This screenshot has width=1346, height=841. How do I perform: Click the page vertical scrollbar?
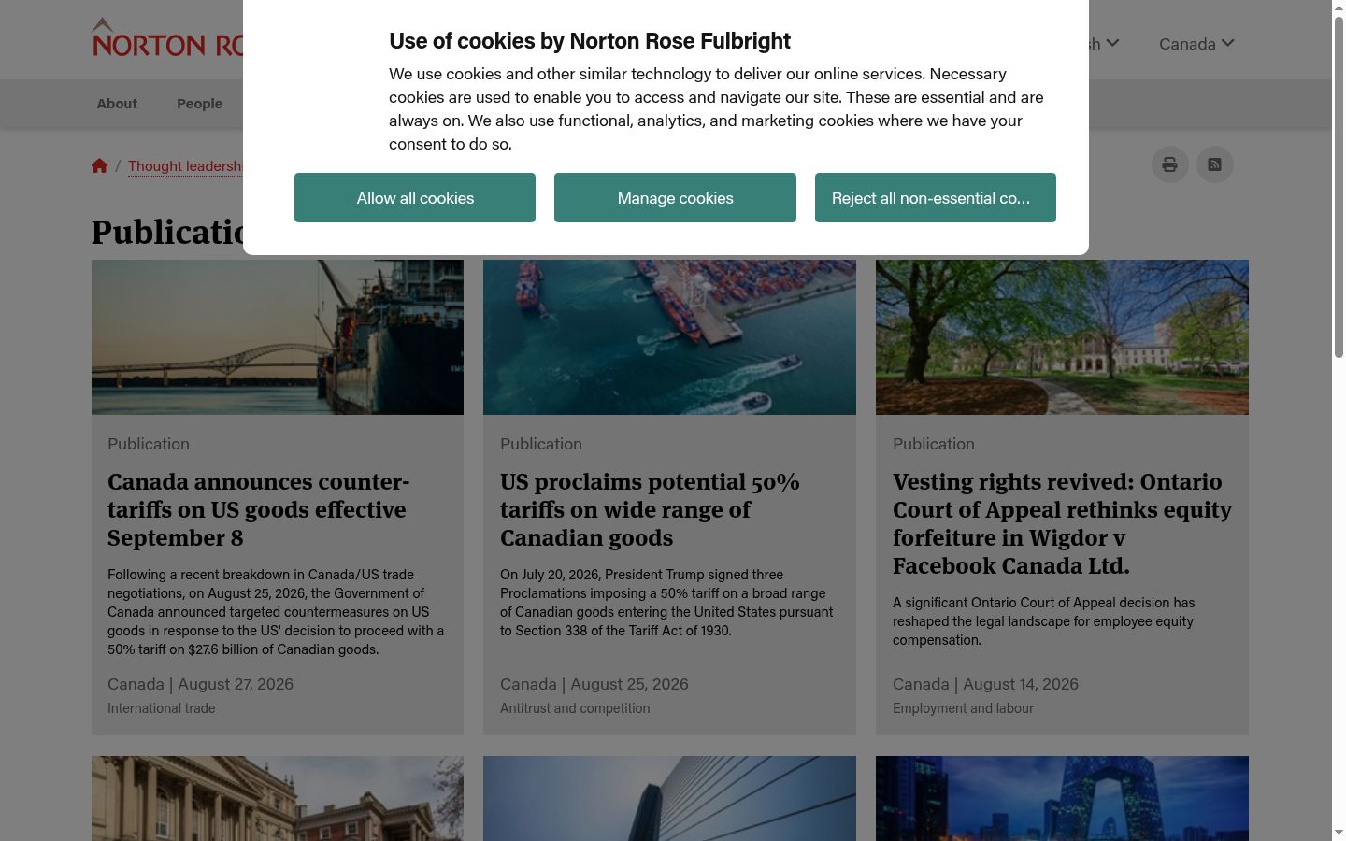(1339, 187)
